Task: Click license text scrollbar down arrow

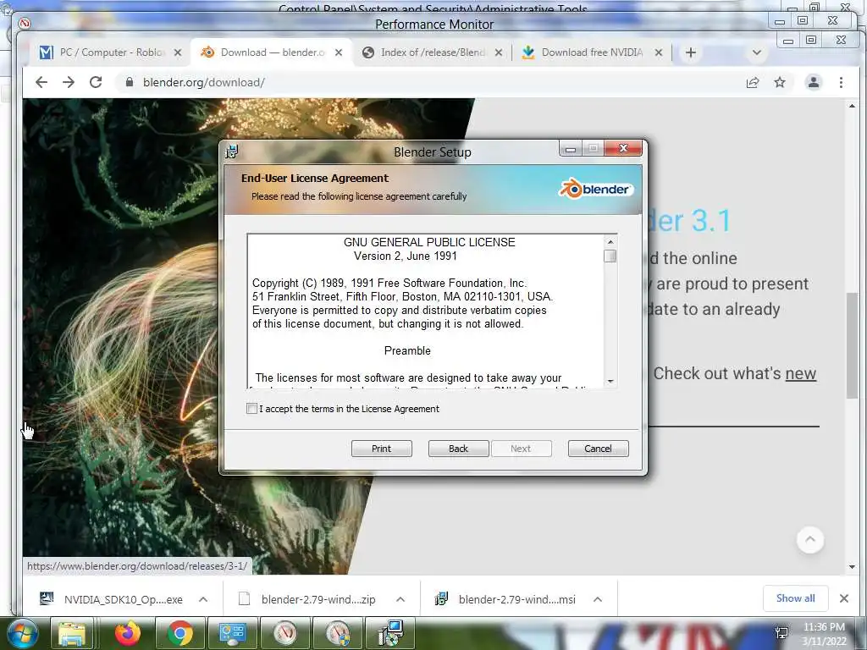Action: pyautogui.click(x=610, y=381)
